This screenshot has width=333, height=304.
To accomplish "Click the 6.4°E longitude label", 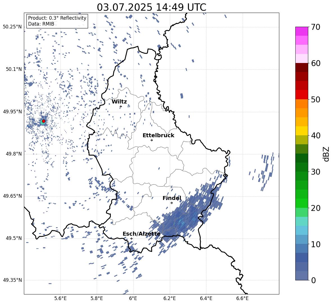I will coord(206,298).
